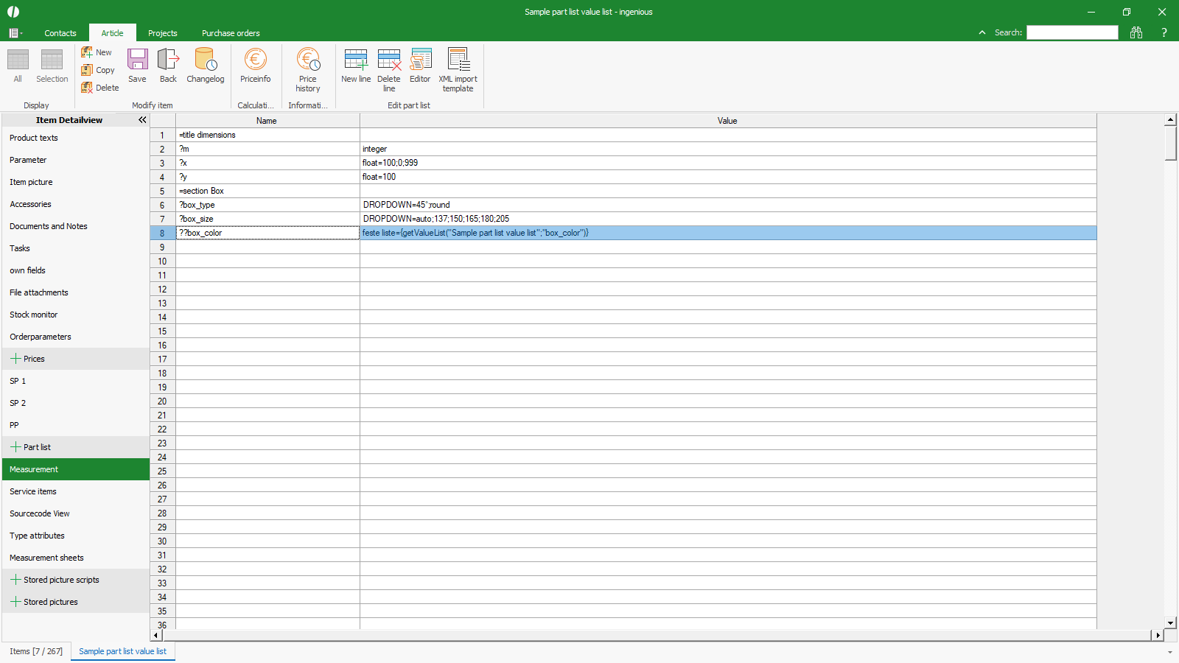Open XML import template
This screenshot has width=1179, height=663.
pyautogui.click(x=458, y=69)
